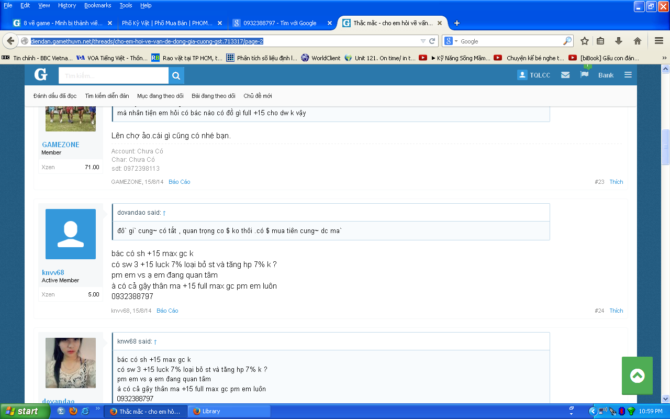Open permalink #23
670x419 pixels.
click(x=599, y=182)
